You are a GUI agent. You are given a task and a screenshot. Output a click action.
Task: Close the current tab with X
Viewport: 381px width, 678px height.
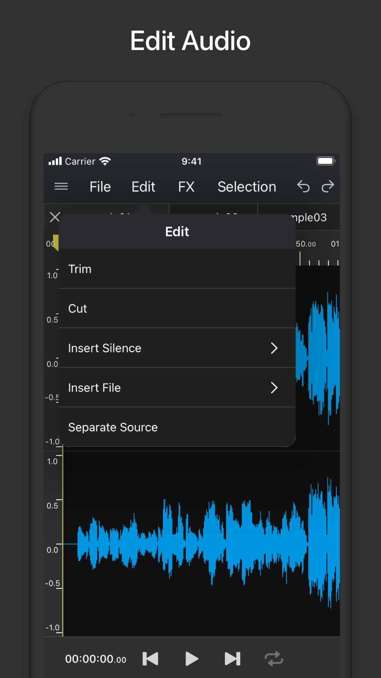[x=55, y=217]
